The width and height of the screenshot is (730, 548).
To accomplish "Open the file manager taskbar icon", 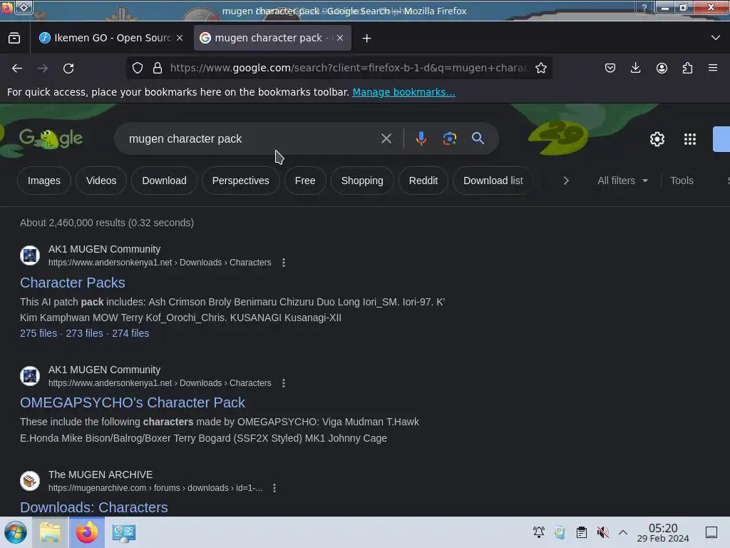I will (51, 532).
